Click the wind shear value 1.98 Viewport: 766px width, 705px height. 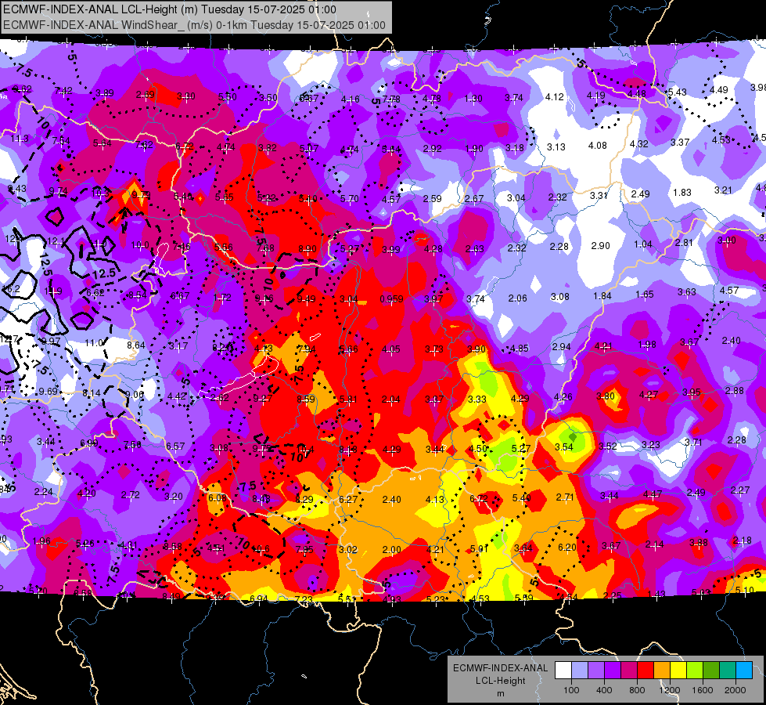coord(647,345)
